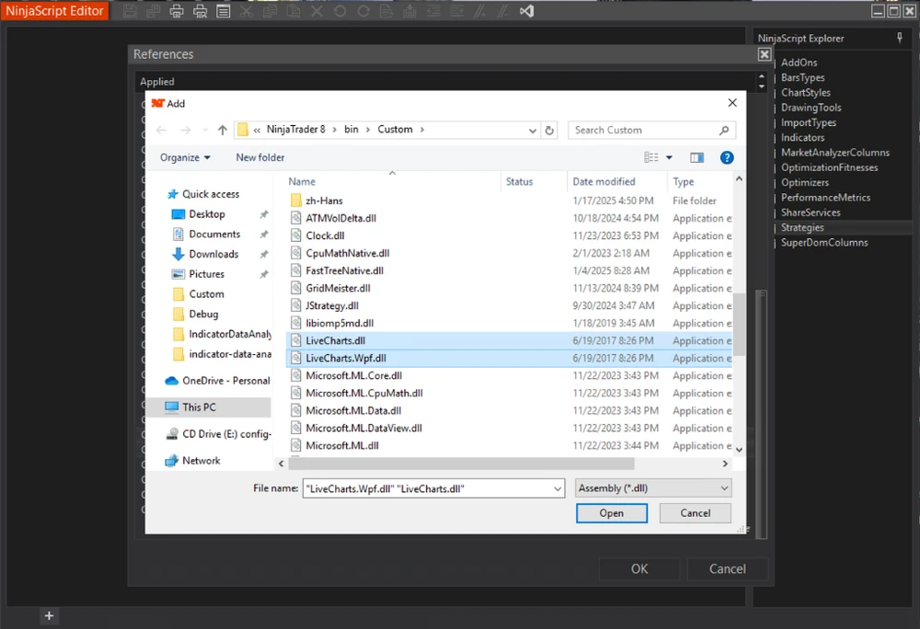This screenshot has height=629, width=920.
Task: Sort files by Status column header
Action: (519, 182)
